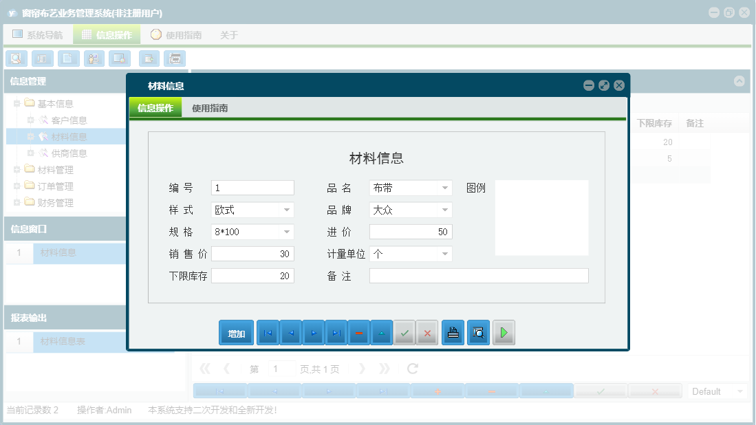Go to the first record in the dialog
The image size is (756, 425).
tap(268, 333)
